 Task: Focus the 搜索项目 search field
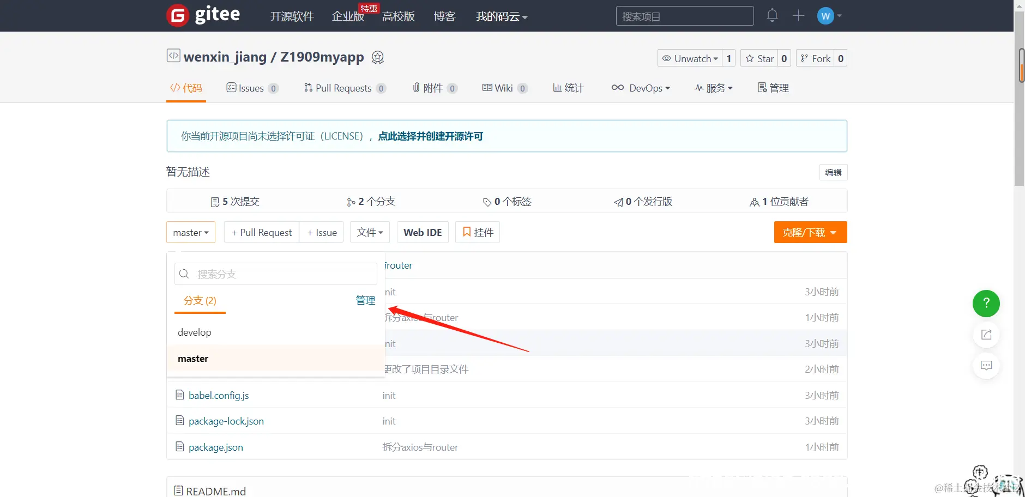pyautogui.click(x=685, y=16)
